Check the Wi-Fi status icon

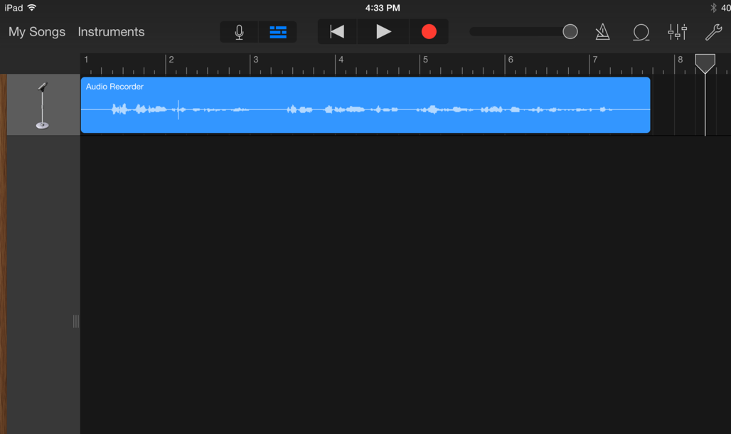(x=32, y=7)
